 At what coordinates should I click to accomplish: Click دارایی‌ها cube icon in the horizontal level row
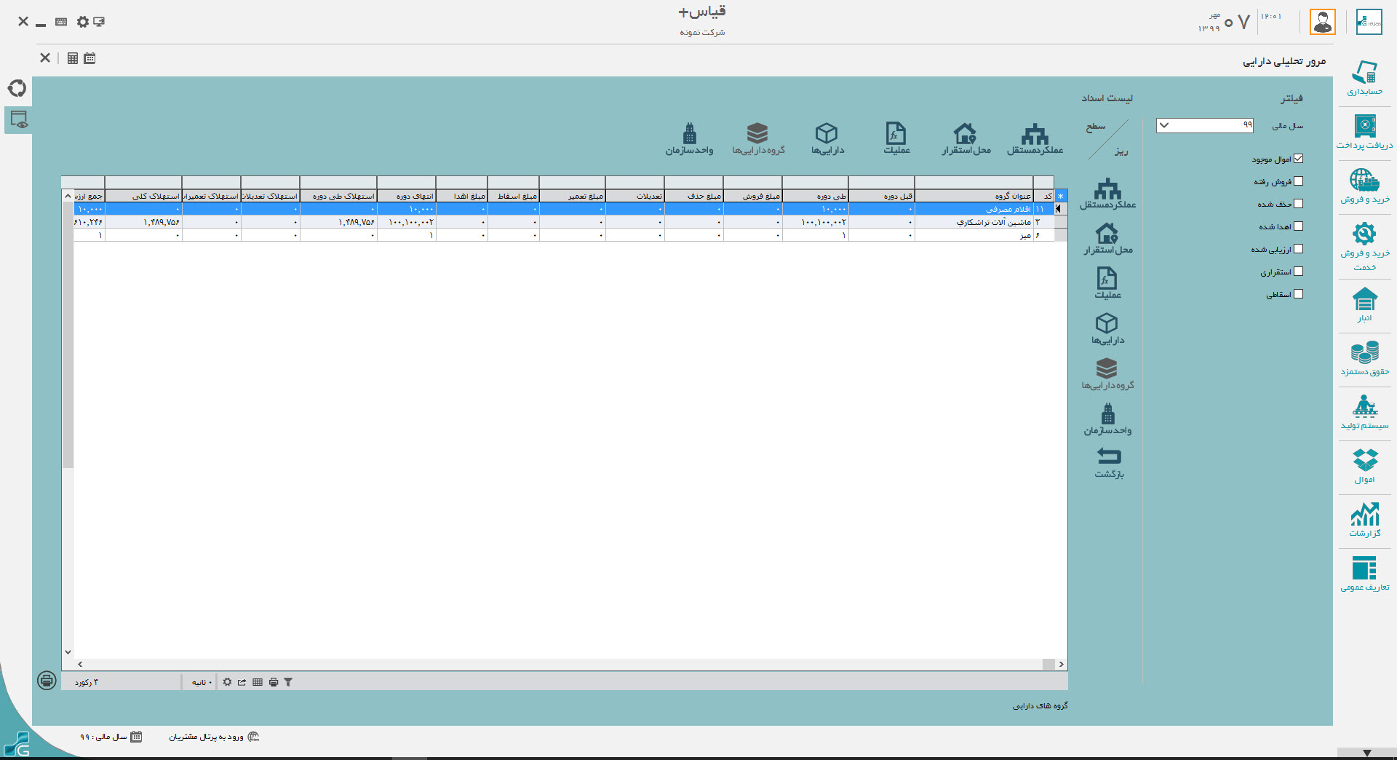click(x=827, y=138)
